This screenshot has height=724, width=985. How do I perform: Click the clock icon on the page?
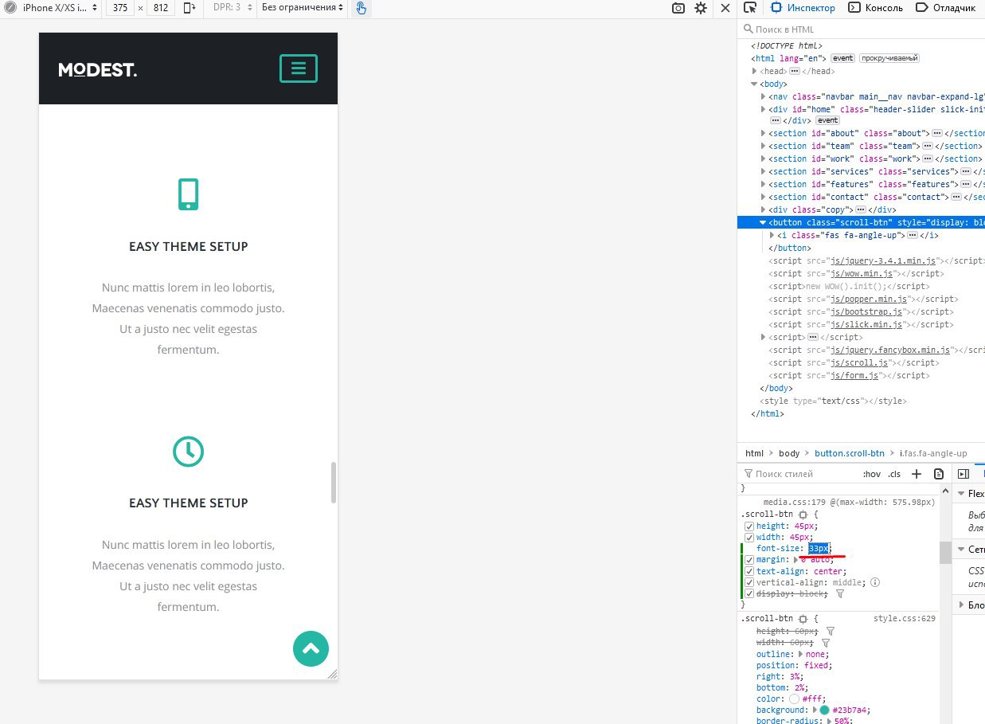pyautogui.click(x=189, y=452)
